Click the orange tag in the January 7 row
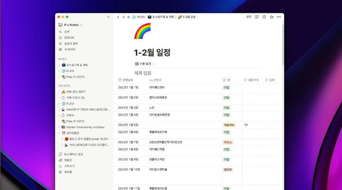Screen dimensions: 342x190 [x=228, y=142]
